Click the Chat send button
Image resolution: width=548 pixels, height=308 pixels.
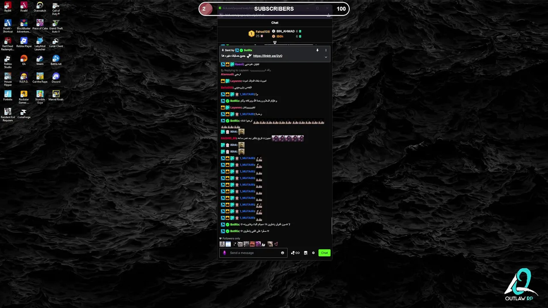tap(324, 253)
